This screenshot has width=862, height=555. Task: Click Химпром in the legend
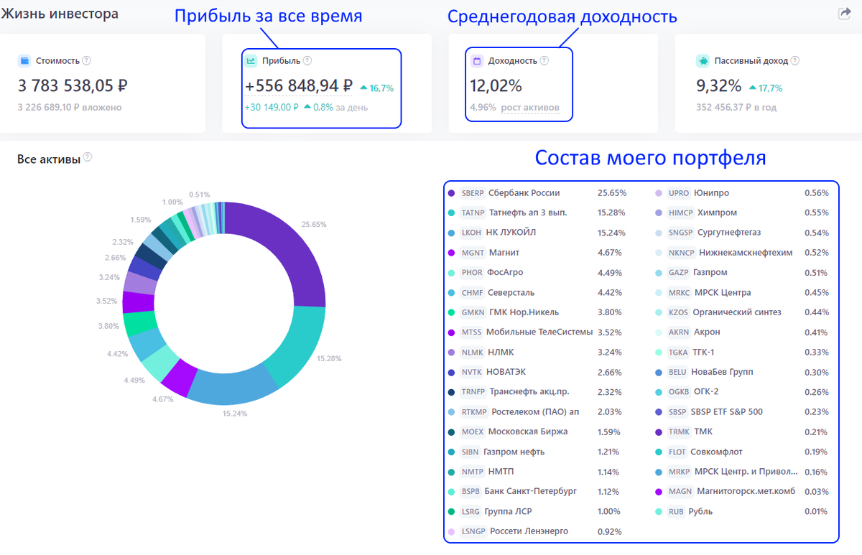tap(717, 213)
